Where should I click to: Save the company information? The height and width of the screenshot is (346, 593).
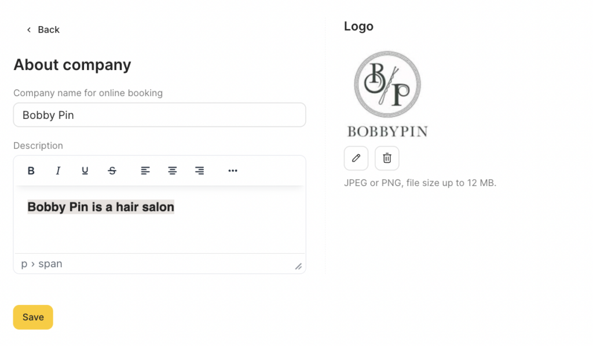pos(33,317)
